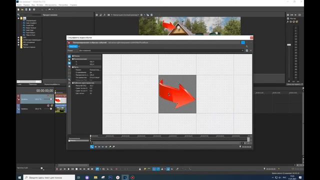Toggle the Маска keyframe row checkbox

coord(69,140)
